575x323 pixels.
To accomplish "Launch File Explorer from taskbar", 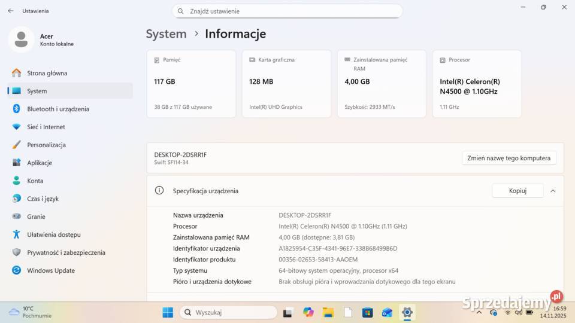I will 328,312.
